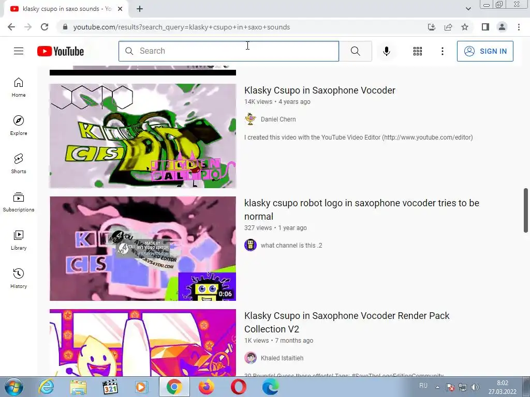The height and width of the screenshot is (397, 530).
Task: Open the Daniel Chern channel link
Action: pyautogui.click(x=278, y=119)
